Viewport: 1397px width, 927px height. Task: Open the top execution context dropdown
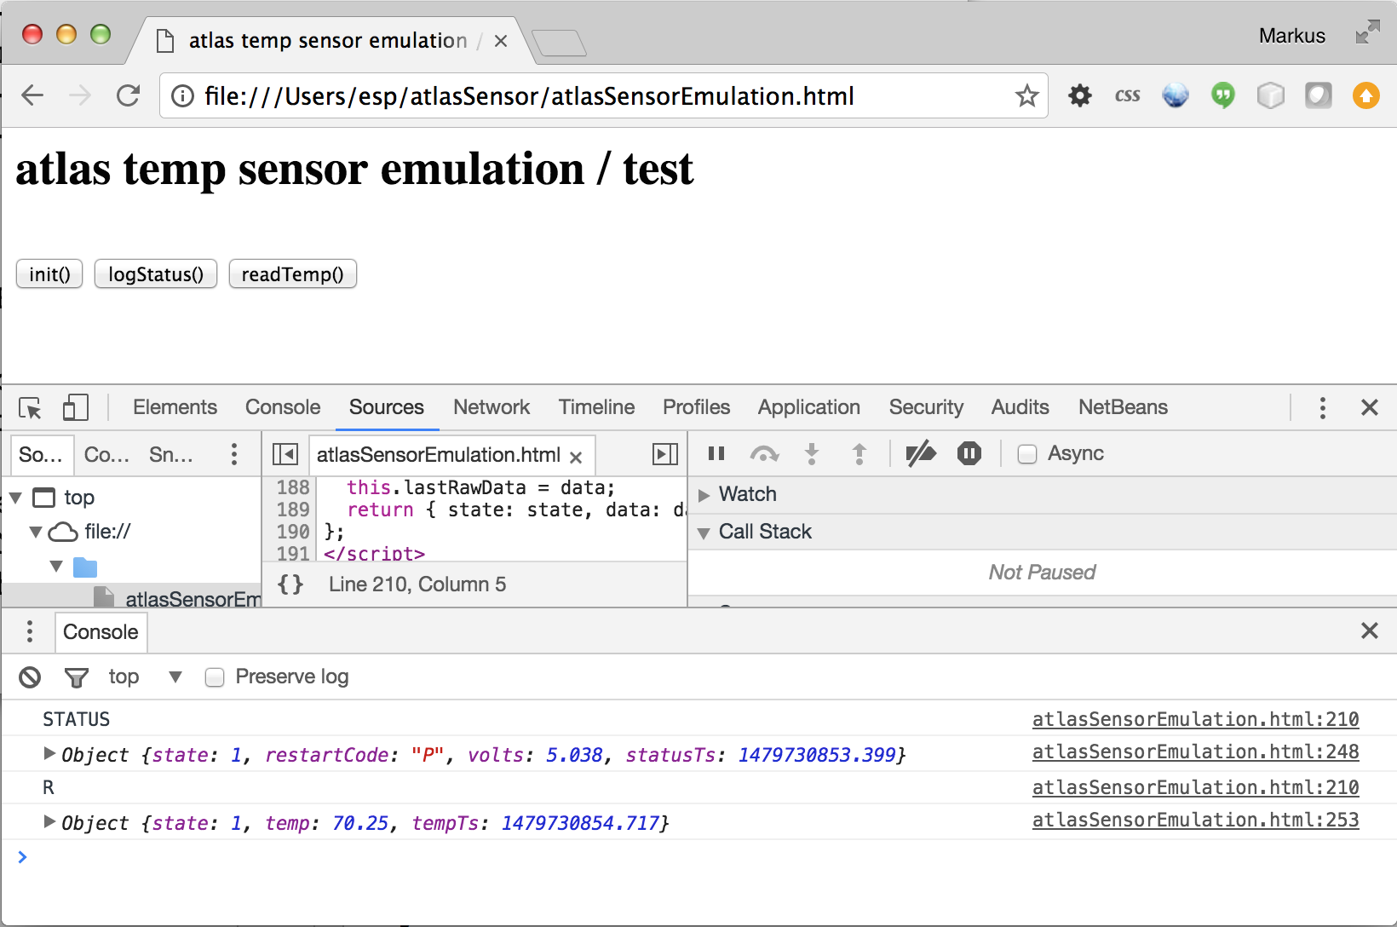click(x=146, y=677)
